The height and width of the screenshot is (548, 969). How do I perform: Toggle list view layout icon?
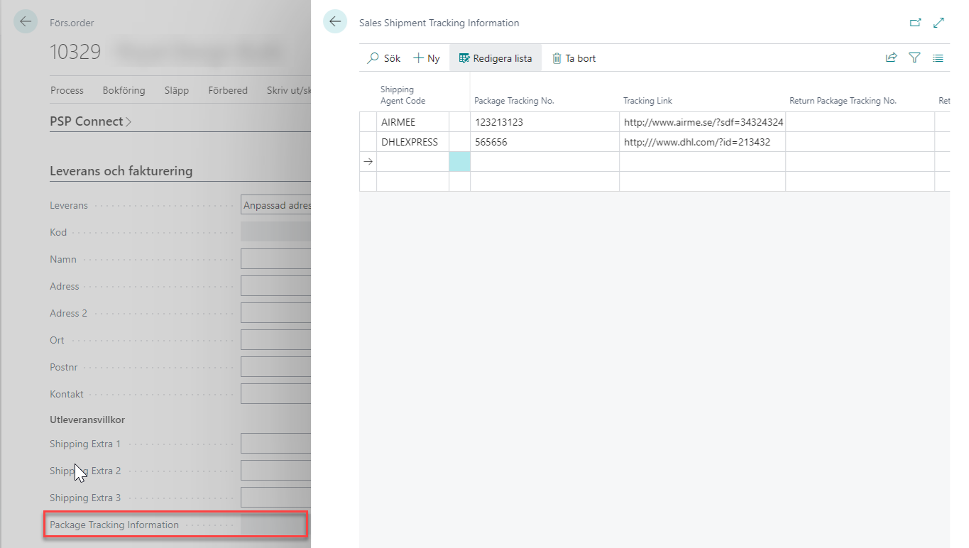coord(938,58)
